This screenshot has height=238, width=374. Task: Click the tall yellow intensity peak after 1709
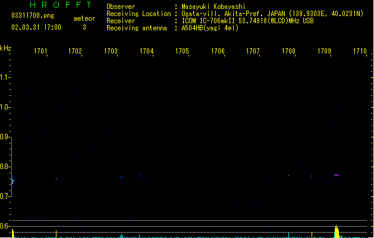click(337, 231)
